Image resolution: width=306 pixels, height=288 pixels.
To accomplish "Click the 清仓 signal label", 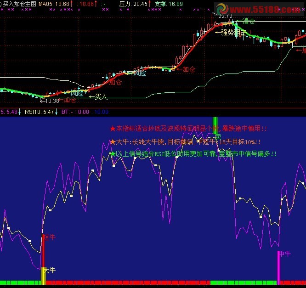I will [249, 21].
